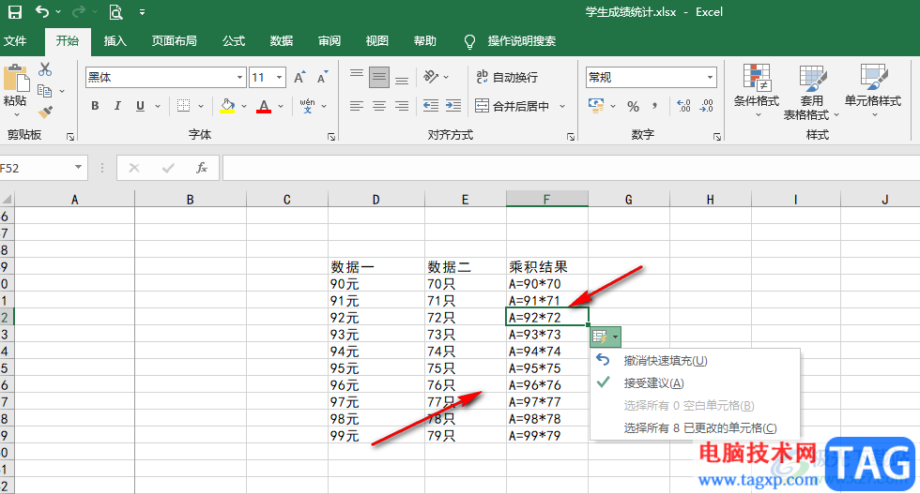Switch to the 视图 (View) tab
The height and width of the screenshot is (494, 920).
click(x=376, y=40)
